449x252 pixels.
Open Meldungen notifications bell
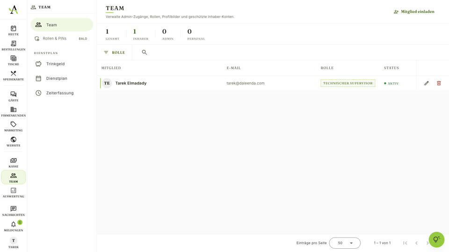(14, 226)
